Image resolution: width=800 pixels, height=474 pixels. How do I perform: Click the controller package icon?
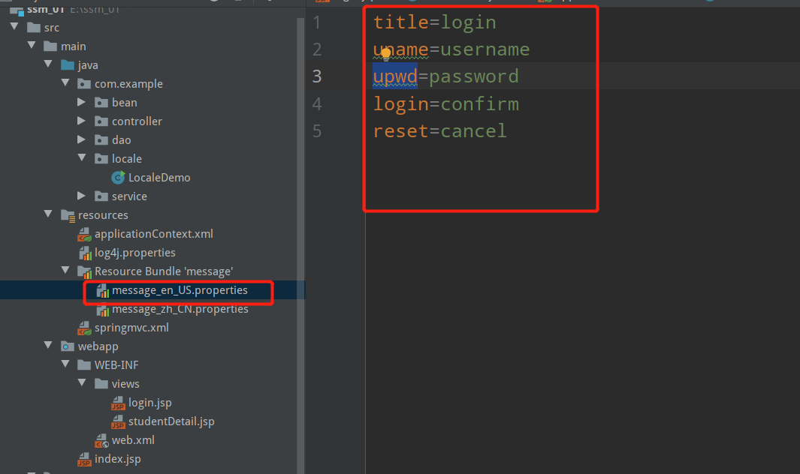(x=101, y=121)
